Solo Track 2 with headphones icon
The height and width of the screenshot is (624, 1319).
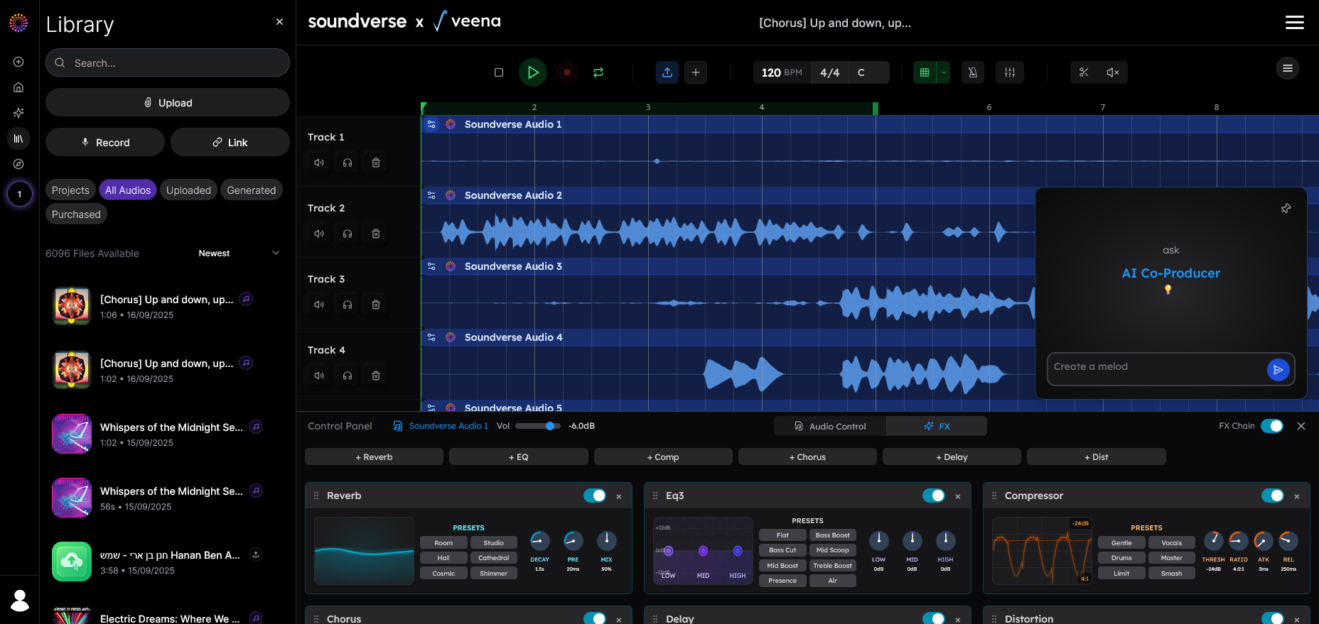click(348, 234)
